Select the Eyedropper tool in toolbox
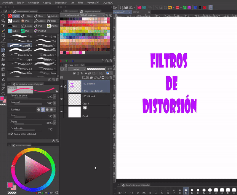The width and height of the screenshot is (237, 195). 3,40
